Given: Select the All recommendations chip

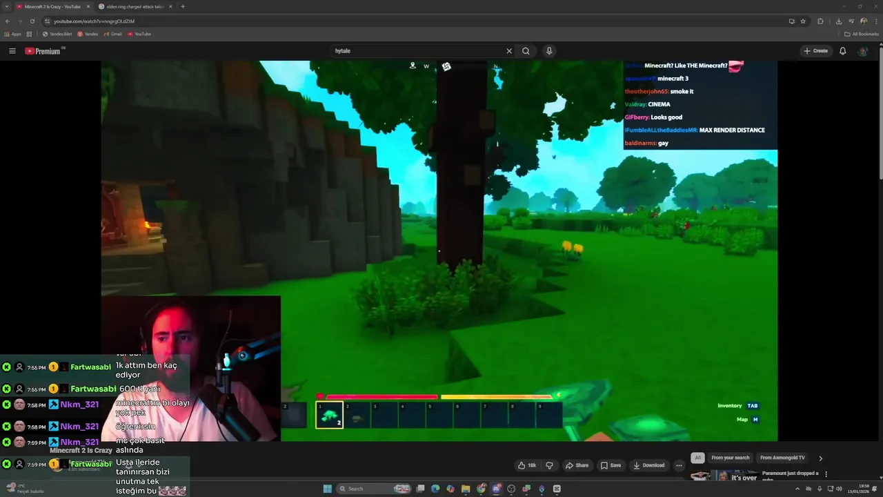Looking at the screenshot, I should tap(697, 458).
